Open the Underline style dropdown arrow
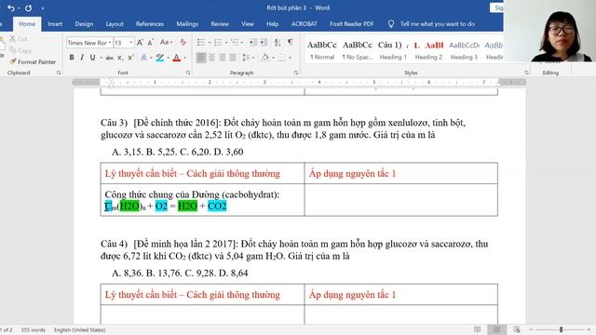596x335 pixels. coord(102,58)
